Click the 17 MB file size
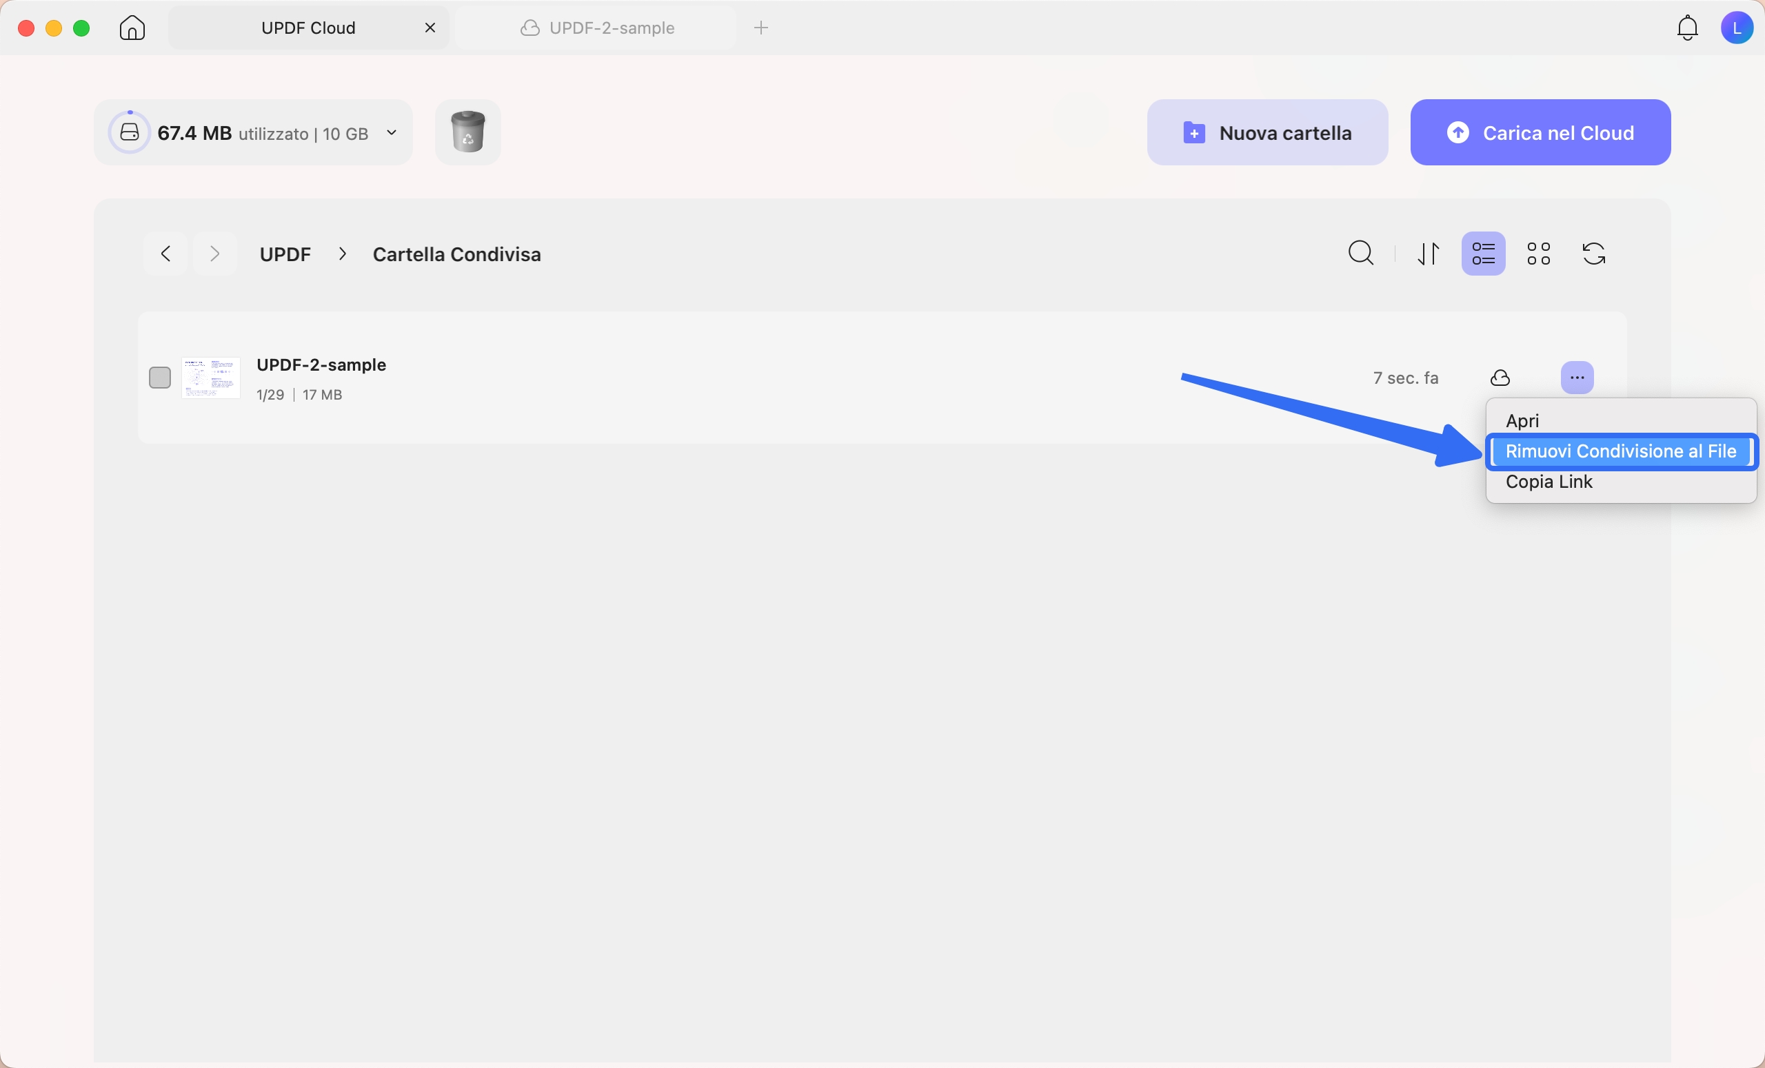 pyautogui.click(x=323, y=395)
